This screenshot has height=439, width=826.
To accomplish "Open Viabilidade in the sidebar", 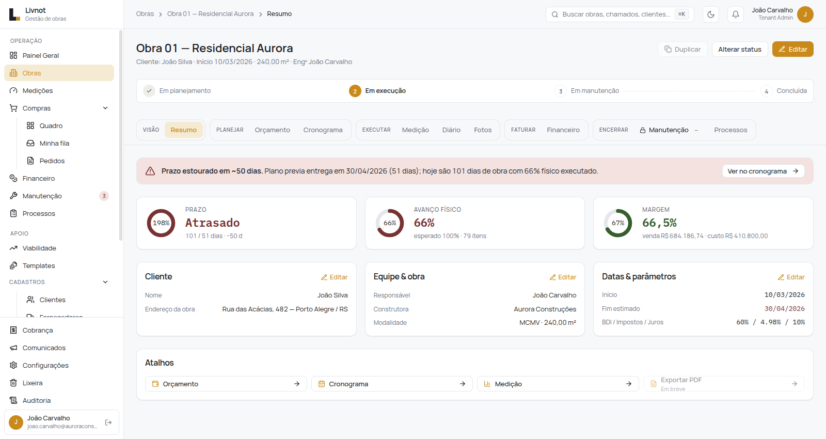I will (x=59, y=248).
